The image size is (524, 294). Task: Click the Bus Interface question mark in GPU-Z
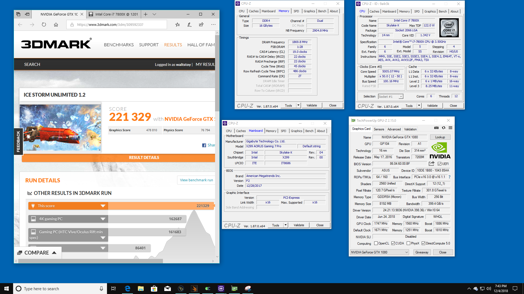[449, 177]
